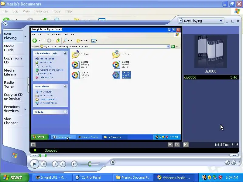Screen dimensions: 243x182
Task: Click the Total Time: 3:46 readout
Action: click(x=226, y=145)
